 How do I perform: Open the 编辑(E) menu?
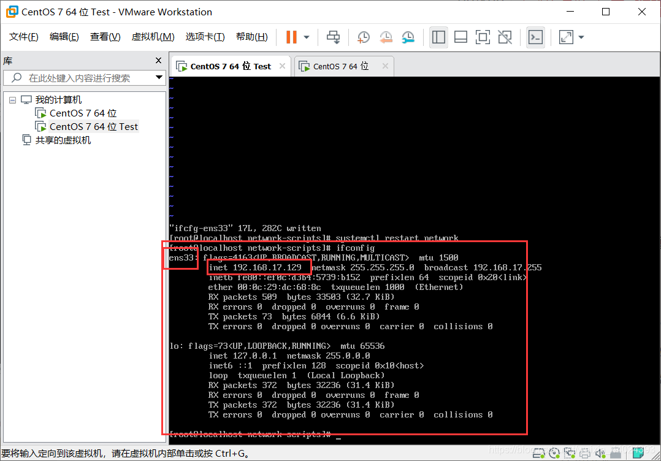pos(64,37)
